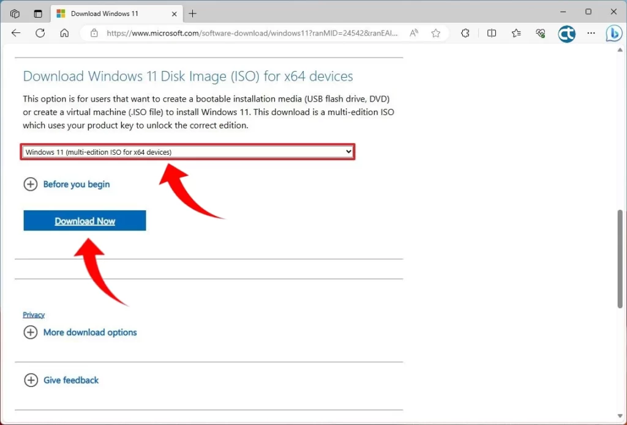Maximize the Edge browser window

[x=588, y=12]
